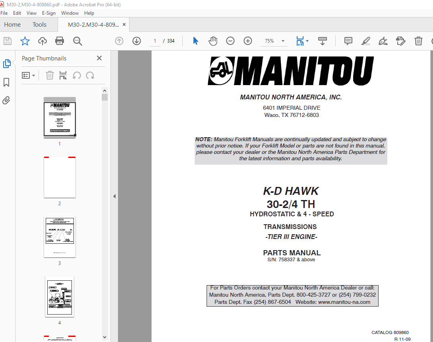433x342 pixels.
Task: Rotate page clockwise
Action: [x=90, y=76]
